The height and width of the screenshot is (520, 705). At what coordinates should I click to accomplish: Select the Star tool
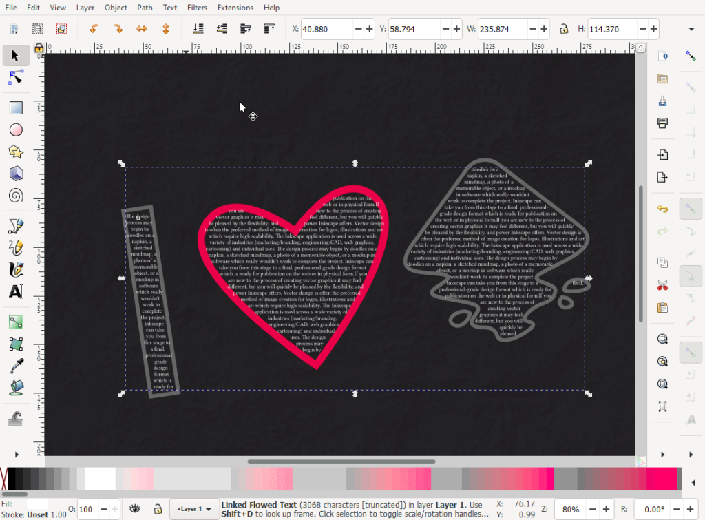click(15, 151)
